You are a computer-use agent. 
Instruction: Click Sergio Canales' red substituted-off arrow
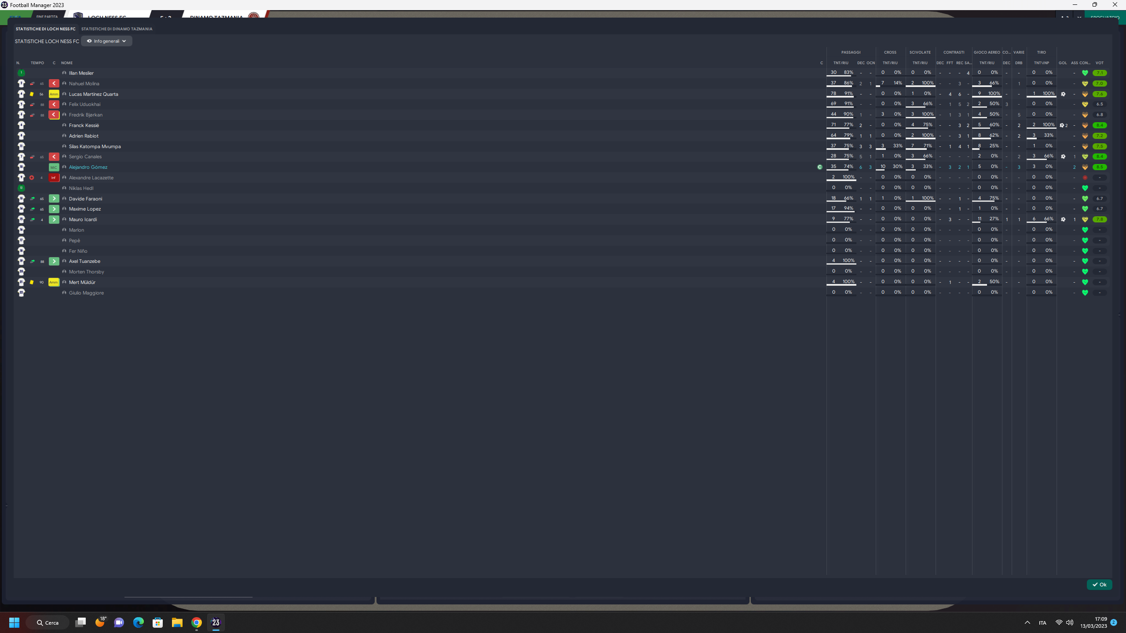[x=54, y=156]
